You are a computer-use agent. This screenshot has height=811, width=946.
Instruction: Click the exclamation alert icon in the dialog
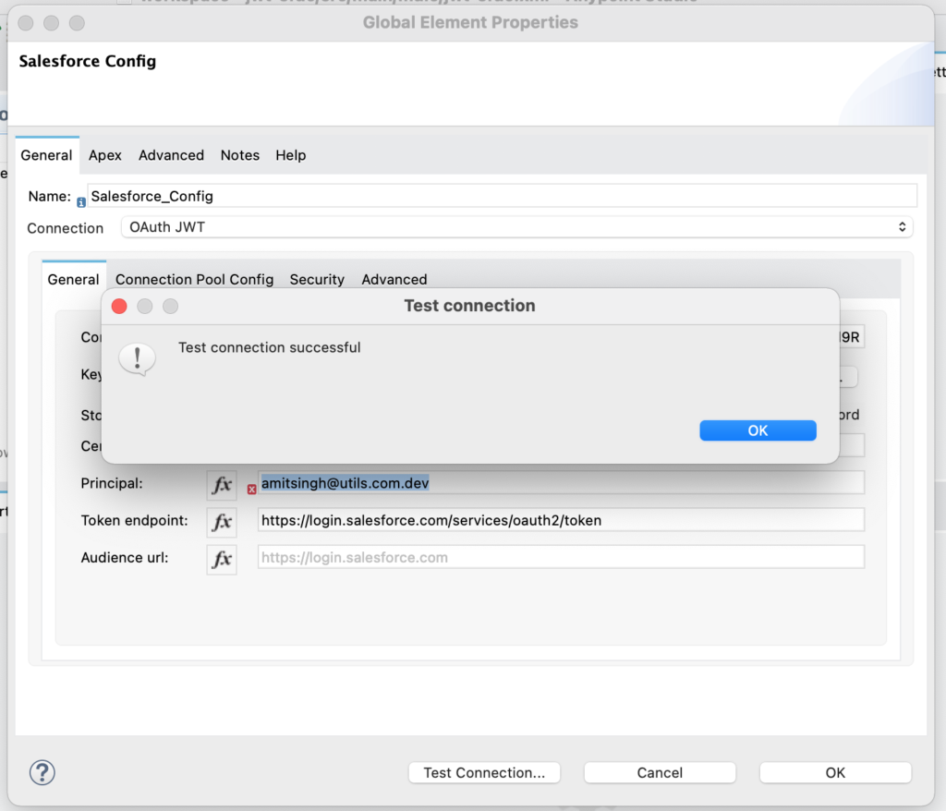(x=138, y=357)
